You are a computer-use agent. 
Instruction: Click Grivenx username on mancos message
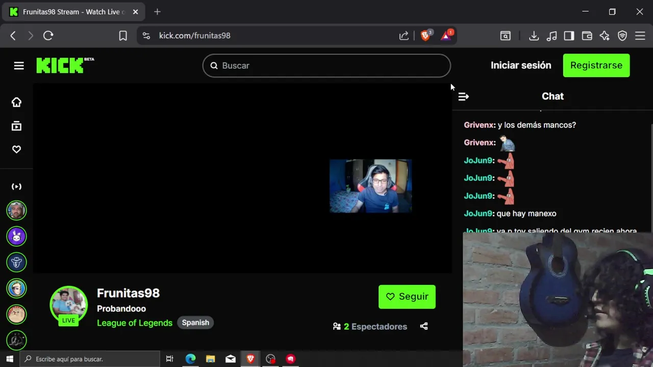479,125
